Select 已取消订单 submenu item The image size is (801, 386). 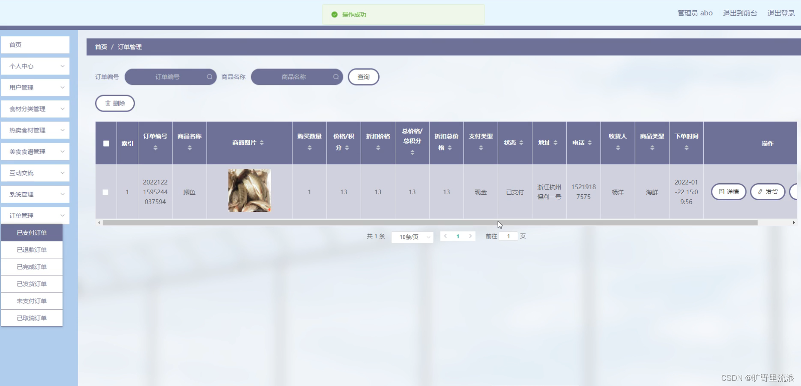(32, 318)
